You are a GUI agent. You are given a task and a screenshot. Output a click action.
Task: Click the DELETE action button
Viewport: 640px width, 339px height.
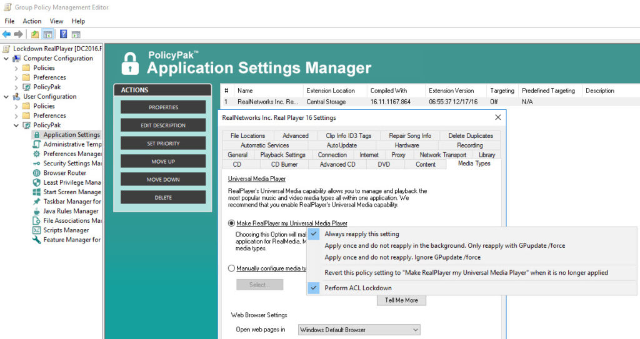[163, 197]
